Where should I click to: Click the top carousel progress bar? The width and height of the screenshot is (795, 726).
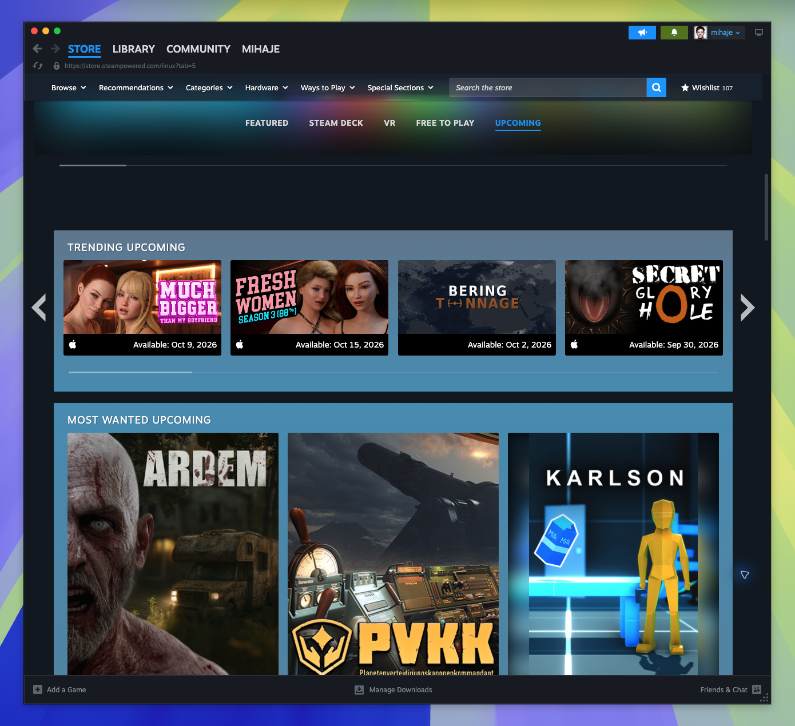[x=93, y=165]
